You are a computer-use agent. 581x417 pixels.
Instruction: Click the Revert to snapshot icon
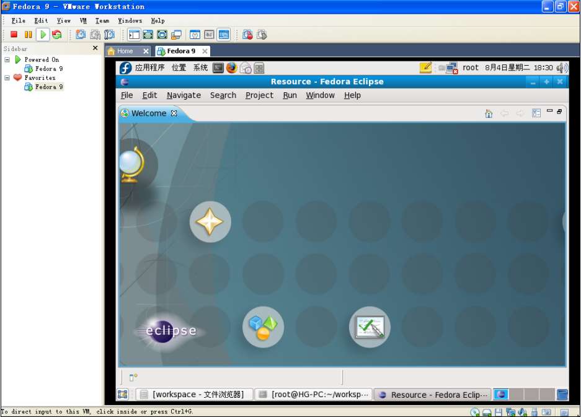pyautogui.click(x=95, y=35)
